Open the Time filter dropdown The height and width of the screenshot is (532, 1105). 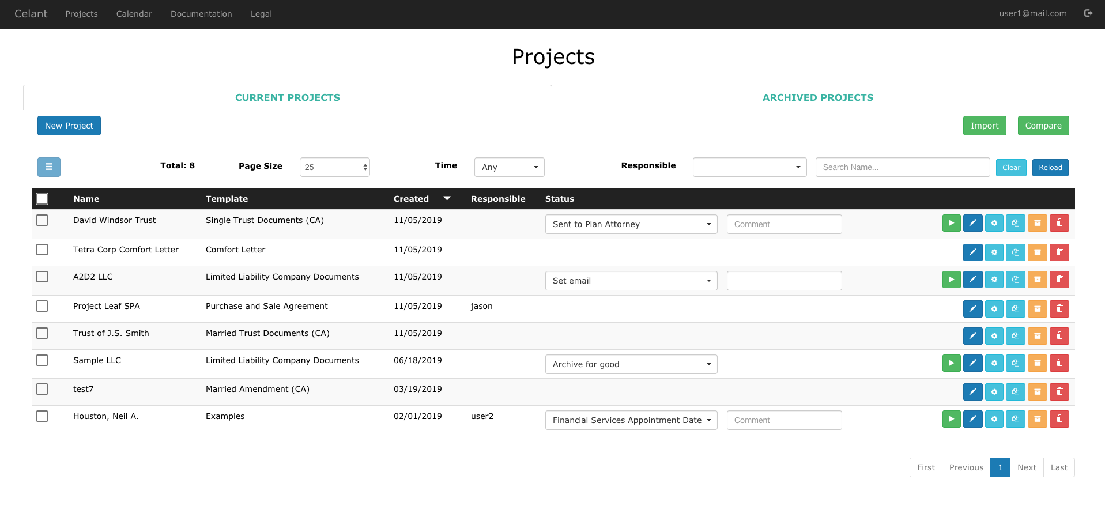point(508,167)
